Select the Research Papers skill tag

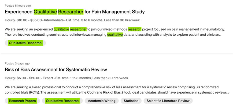[22, 101]
